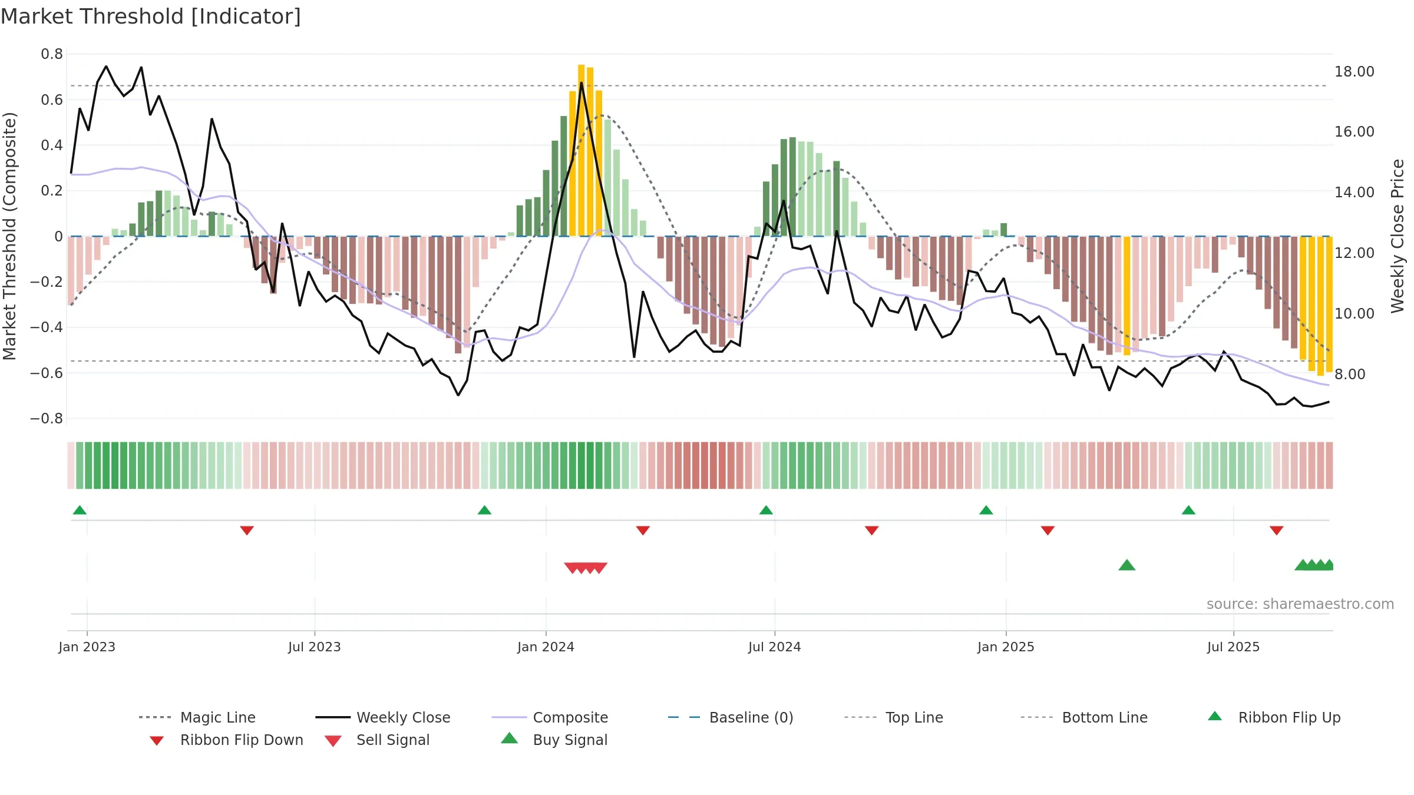Toggle the Bottom Line legend entry
This screenshot has width=1414, height=795.
(x=1083, y=717)
